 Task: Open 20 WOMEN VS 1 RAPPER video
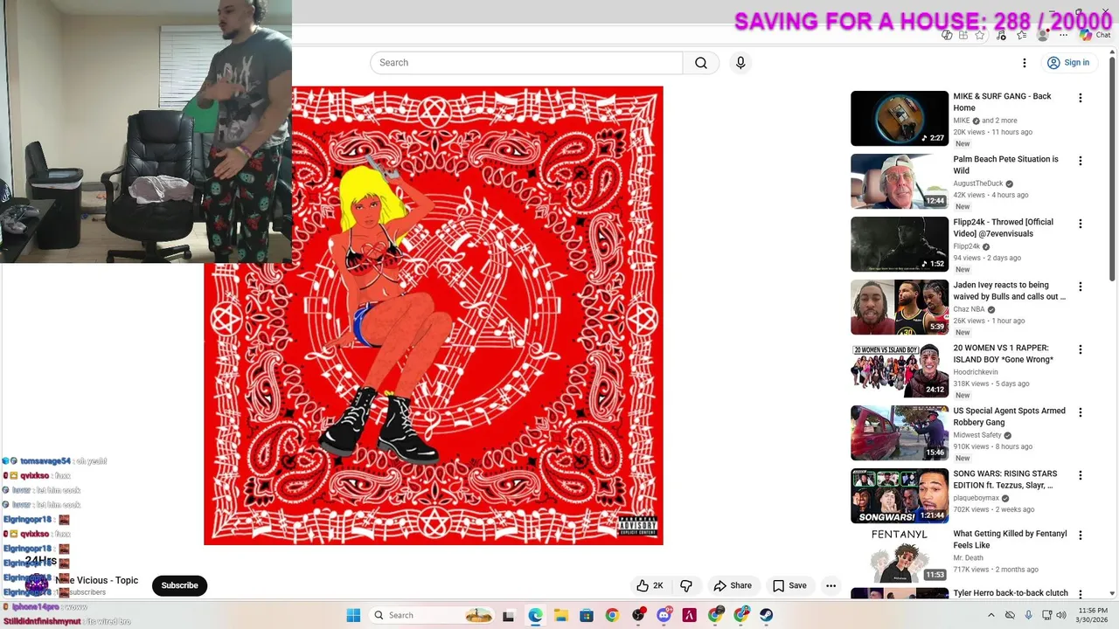click(900, 370)
